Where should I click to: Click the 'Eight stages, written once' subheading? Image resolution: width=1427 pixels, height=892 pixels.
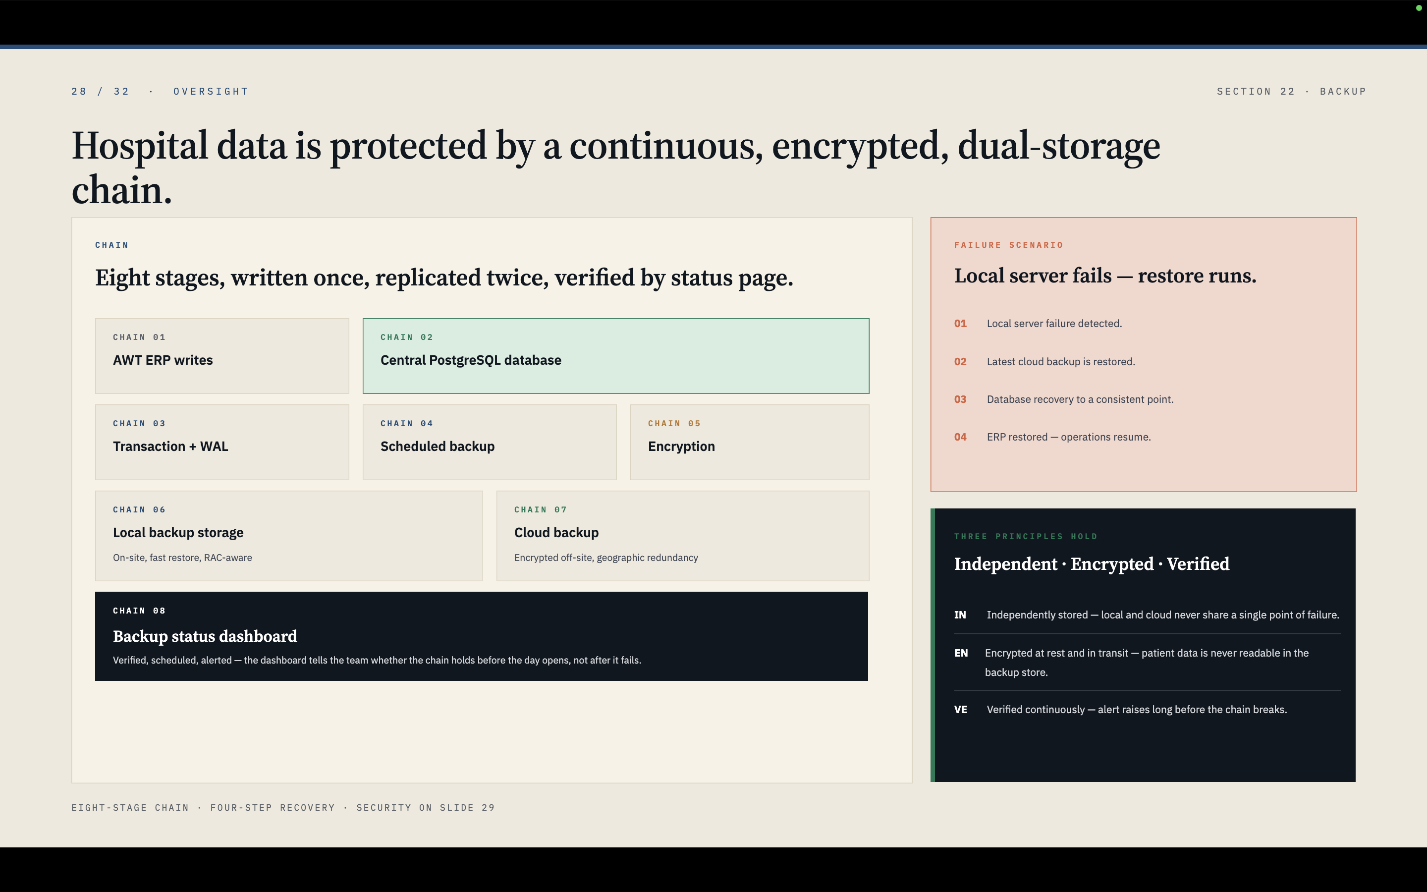click(x=444, y=278)
